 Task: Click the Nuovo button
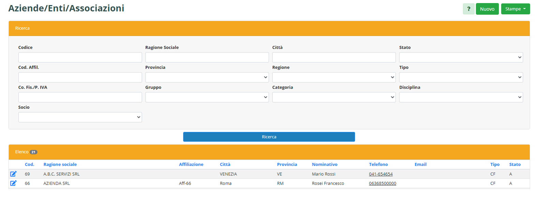(487, 9)
